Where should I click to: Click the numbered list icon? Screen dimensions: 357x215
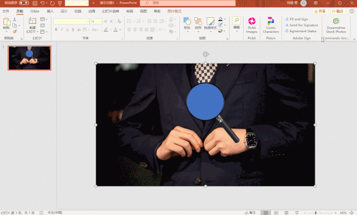139,21
